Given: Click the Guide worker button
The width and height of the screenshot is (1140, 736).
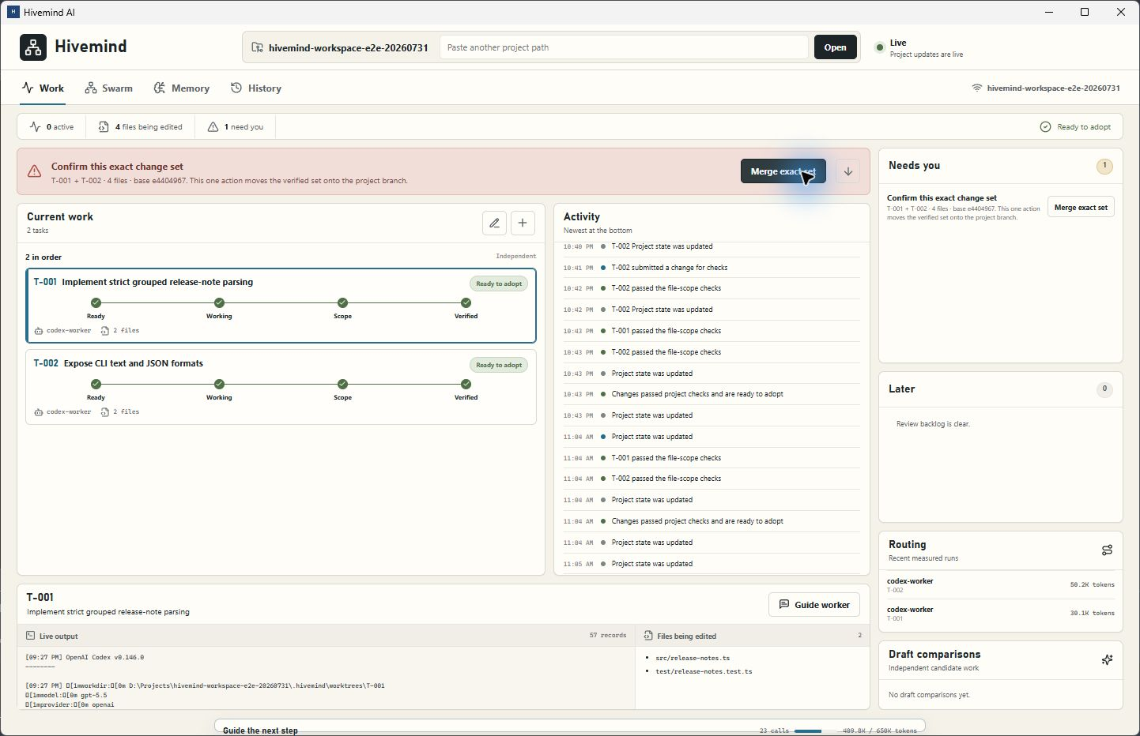Looking at the screenshot, I should (x=814, y=604).
